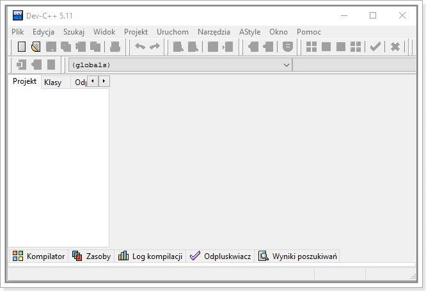
Task: Click the Run icon right of Compile
Action: (x=326, y=47)
